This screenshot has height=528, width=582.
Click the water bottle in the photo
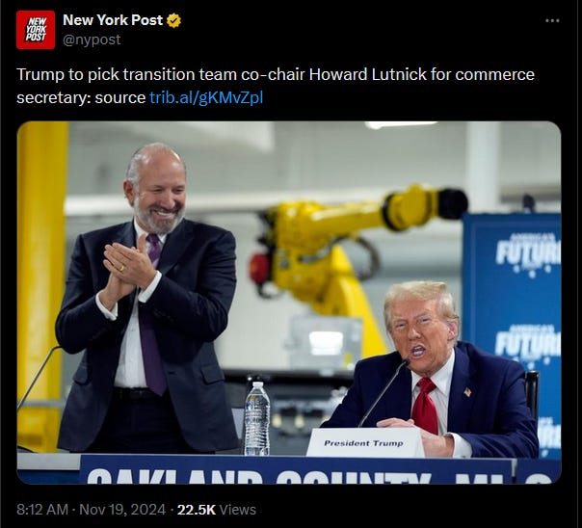[x=257, y=418]
